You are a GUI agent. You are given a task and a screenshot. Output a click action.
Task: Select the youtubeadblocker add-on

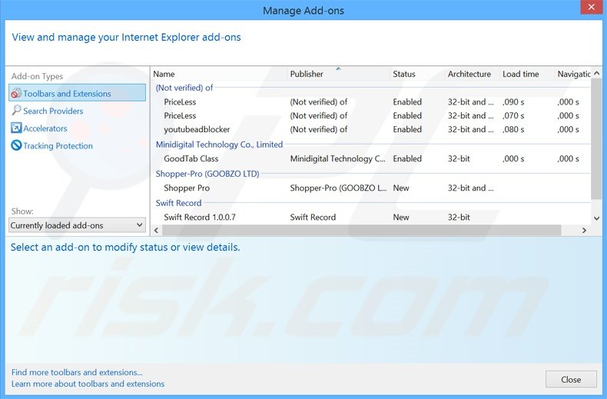click(371, 129)
